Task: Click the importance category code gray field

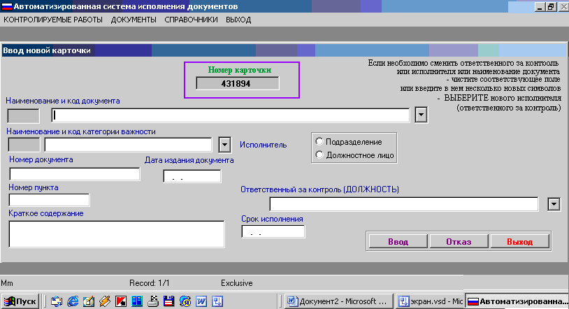Action: [x=24, y=145]
